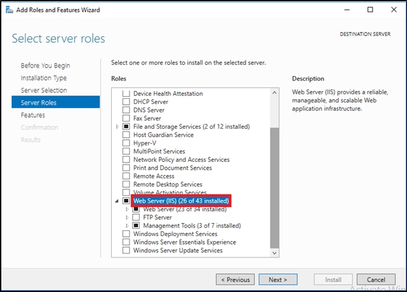Collapse the Web Server (IIS) tree node
Image resolution: width=407 pixels, height=292 pixels.
click(118, 201)
